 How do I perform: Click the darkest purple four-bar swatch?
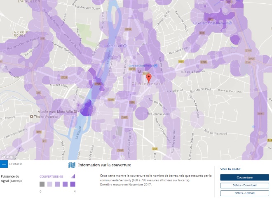(x=73, y=184)
